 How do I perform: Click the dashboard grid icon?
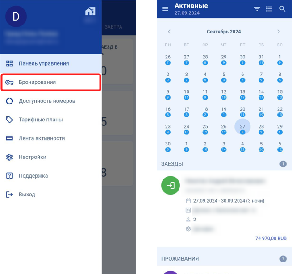point(9,63)
